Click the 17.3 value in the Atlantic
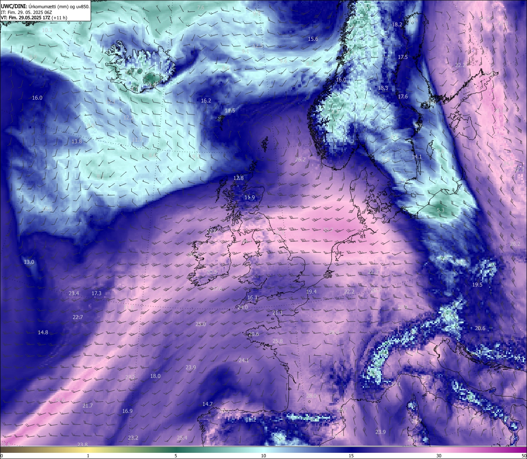The image size is (527, 459). [x=96, y=293]
